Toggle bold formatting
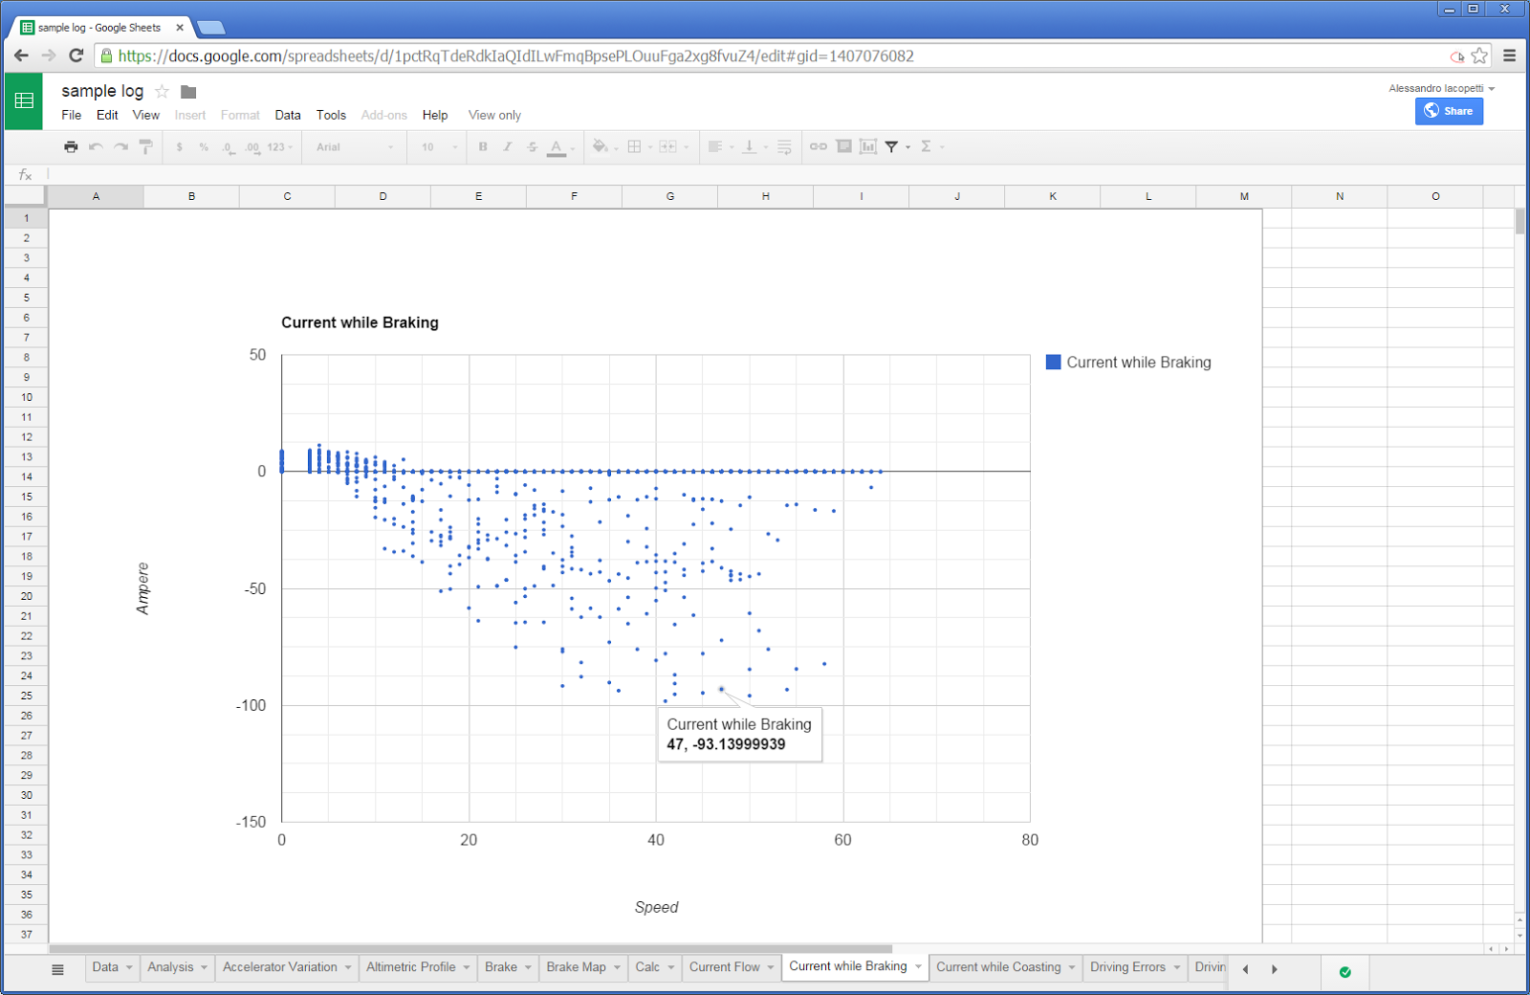The width and height of the screenshot is (1530, 995). tap(482, 146)
